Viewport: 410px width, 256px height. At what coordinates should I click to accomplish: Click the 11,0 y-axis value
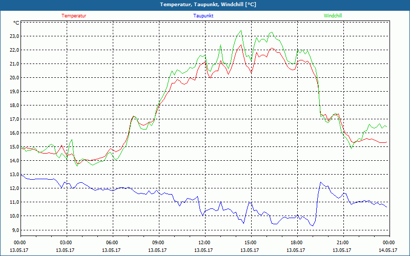click(14, 202)
